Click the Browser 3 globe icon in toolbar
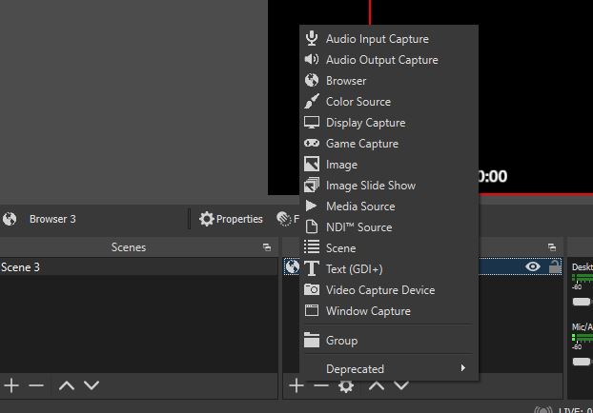 pos(10,219)
